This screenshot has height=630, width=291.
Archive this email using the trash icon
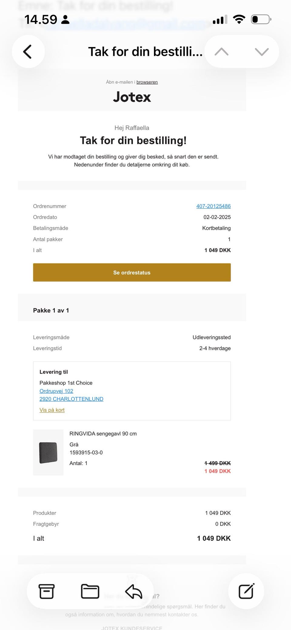(46, 591)
